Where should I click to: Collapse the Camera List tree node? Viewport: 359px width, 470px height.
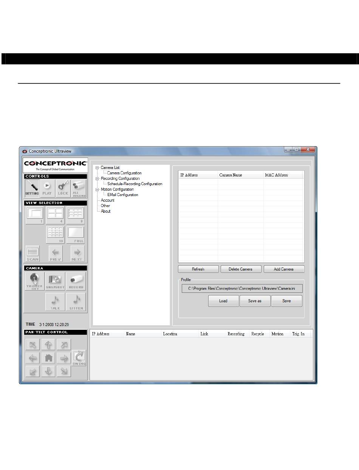coord(97,168)
